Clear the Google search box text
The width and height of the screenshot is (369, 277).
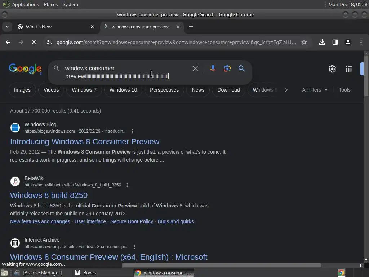[x=195, y=69]
